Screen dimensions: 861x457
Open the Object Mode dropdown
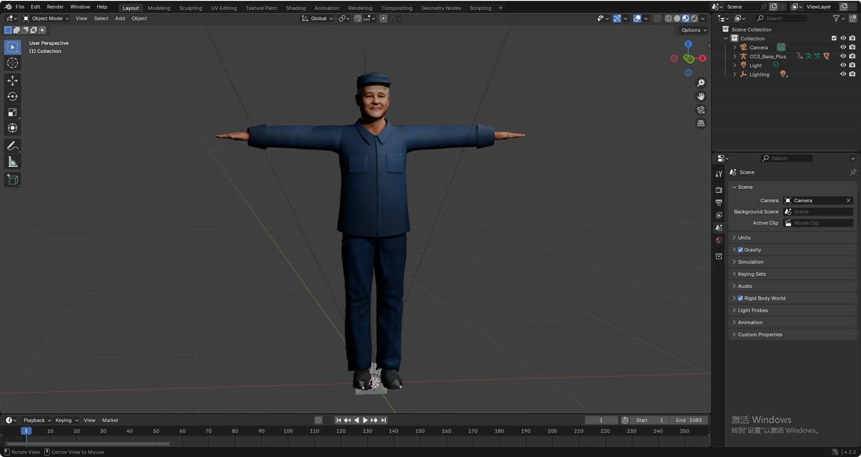pos(46,18)
